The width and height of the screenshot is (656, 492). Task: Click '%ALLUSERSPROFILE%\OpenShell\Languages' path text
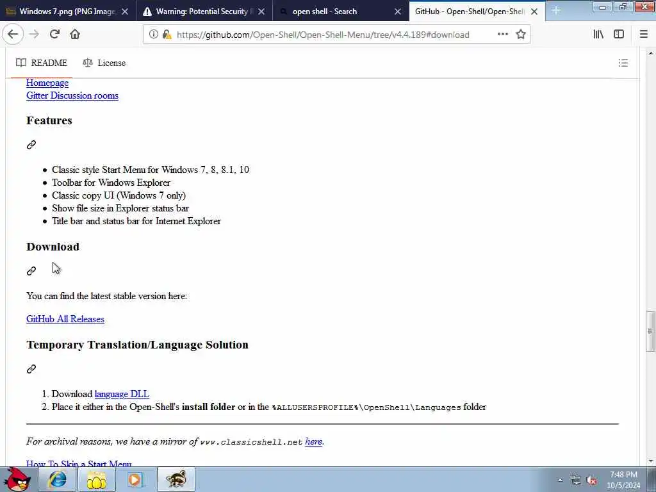tap(366, 407)
